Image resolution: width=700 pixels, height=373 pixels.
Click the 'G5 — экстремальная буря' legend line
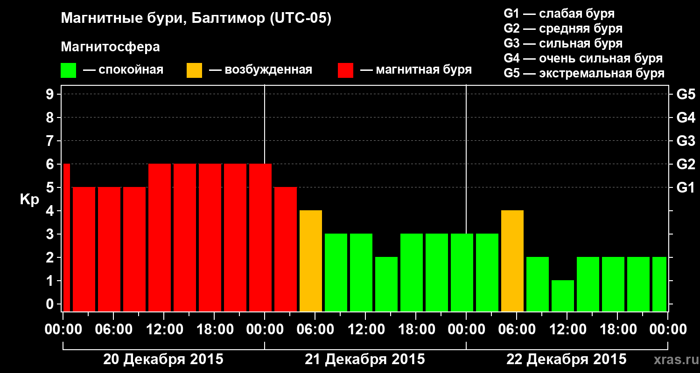click(x=584, y=73)
